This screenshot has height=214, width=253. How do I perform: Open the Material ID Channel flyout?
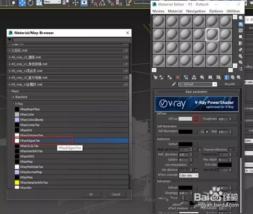pyautogui.click(x=210, y=77)
